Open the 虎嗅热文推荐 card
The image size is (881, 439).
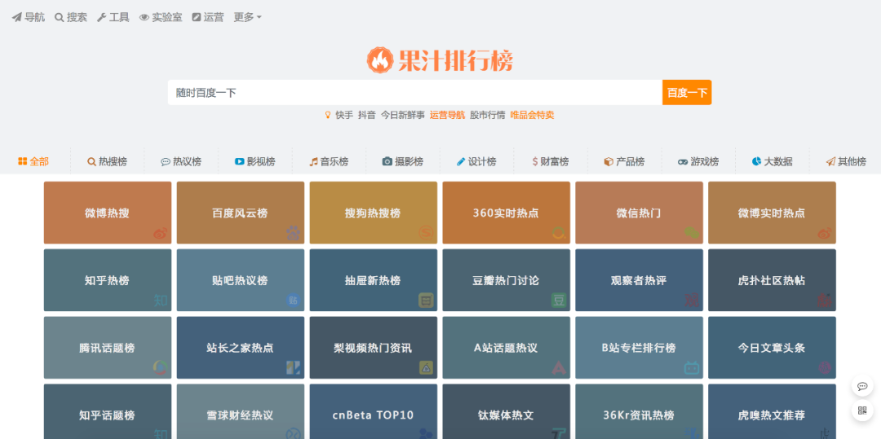coord(772,411)
